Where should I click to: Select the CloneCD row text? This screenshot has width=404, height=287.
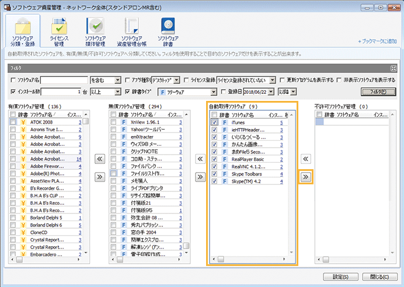[x=39, y=232]
